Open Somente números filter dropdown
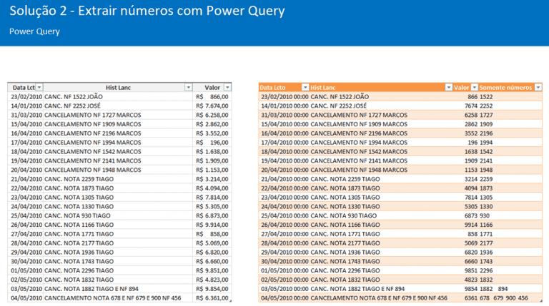The width and height of the screenshot is (549, 306). coord(538,87)
